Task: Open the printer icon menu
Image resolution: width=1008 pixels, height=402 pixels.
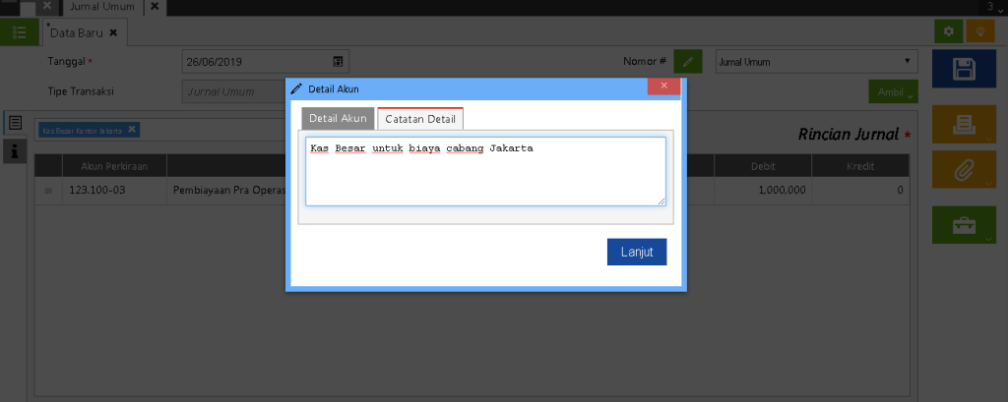Action: pos(964,124)
